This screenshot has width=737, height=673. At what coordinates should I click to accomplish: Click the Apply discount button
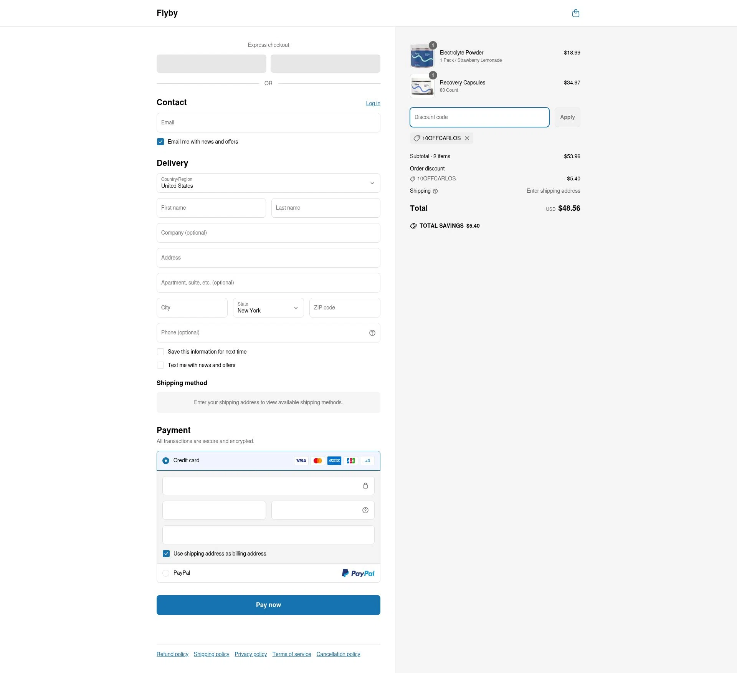(567, 117)
